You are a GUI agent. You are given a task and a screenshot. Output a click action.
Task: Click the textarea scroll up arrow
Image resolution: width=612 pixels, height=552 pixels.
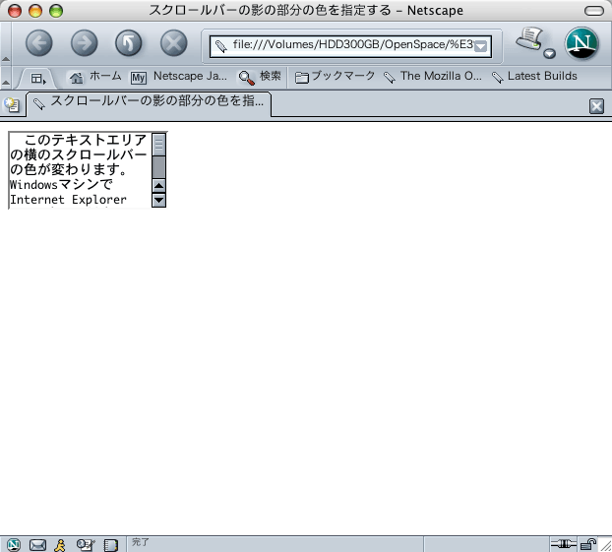coord(158,185)
